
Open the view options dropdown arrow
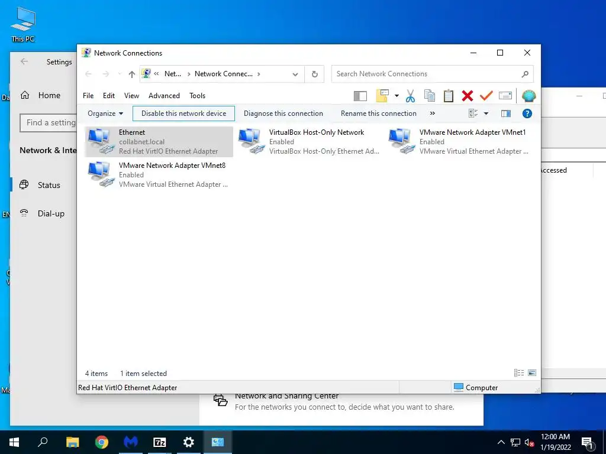486,113
